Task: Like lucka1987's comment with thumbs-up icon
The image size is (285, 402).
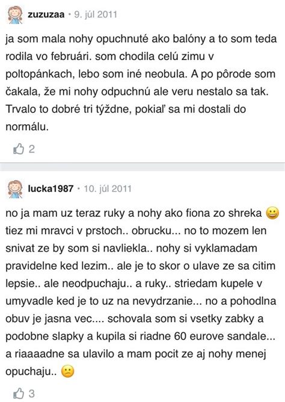Action: tap(19, 394)
